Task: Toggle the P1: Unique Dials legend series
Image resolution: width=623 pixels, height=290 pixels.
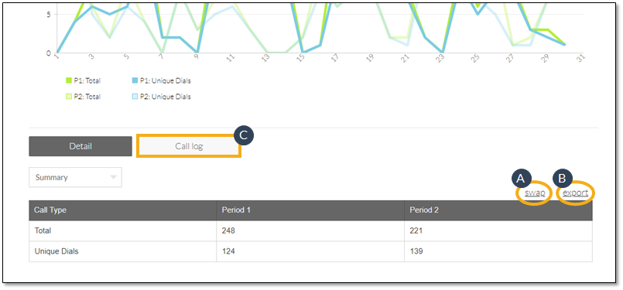Action: point(161,80)
